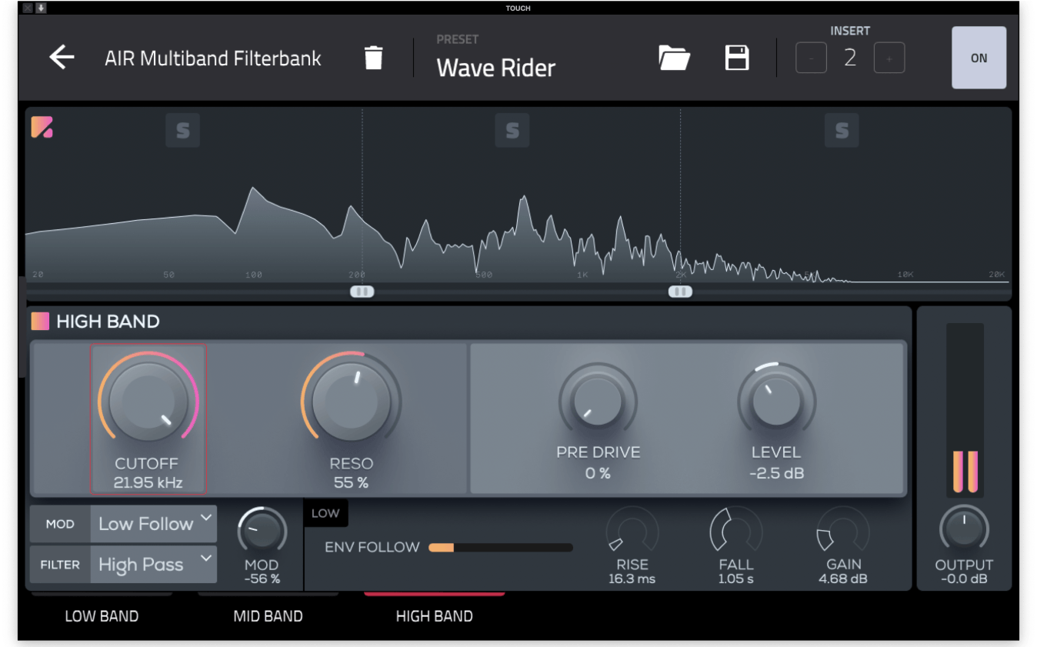This screenshot has height=647, width=1037.
Task: Click the PRE DRIVE knob
Action: point(598,401)
